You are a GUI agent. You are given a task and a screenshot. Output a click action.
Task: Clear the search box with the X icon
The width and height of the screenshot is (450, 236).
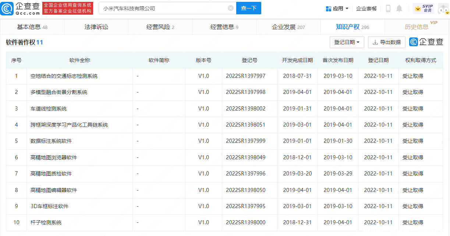tap(231, 8)
